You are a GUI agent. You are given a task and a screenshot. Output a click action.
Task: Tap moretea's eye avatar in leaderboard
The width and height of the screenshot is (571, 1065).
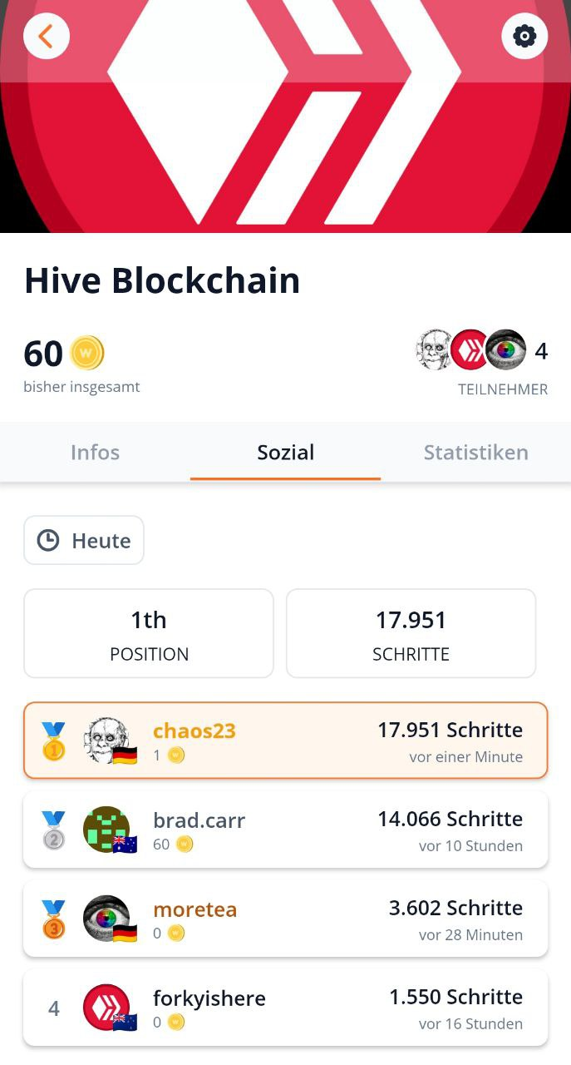[107, 919]
